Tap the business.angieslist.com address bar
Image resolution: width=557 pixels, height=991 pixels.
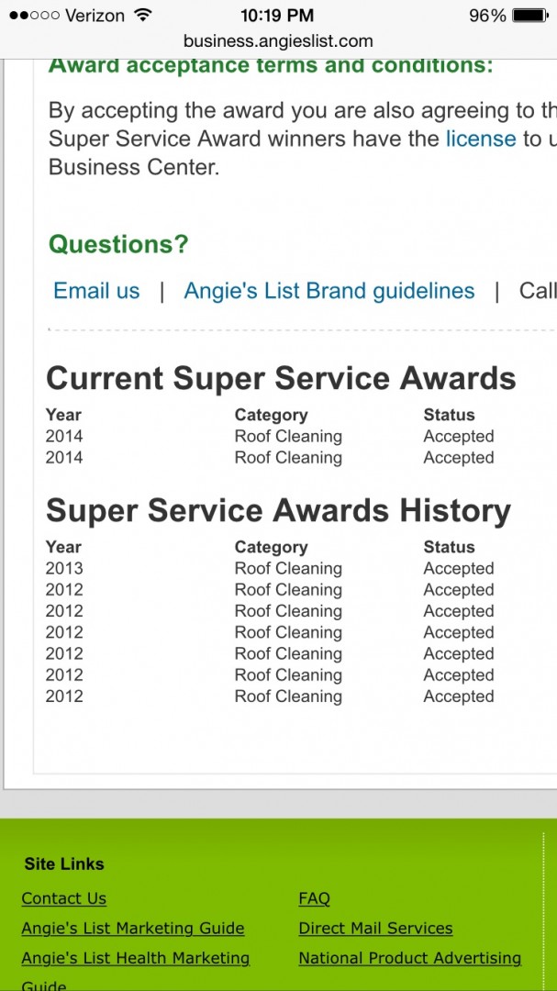278,40
